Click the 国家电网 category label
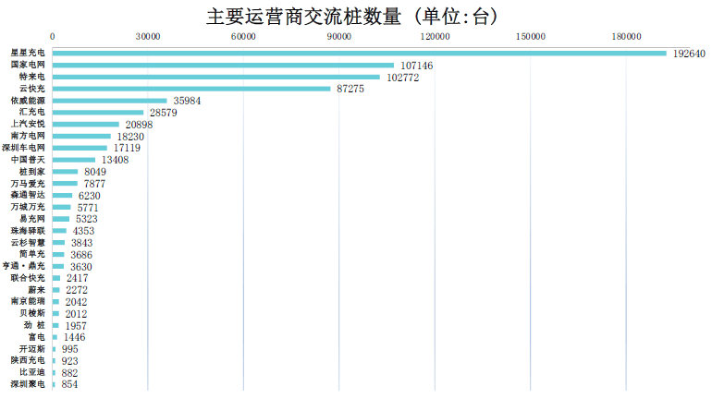 tap(28, 65)
